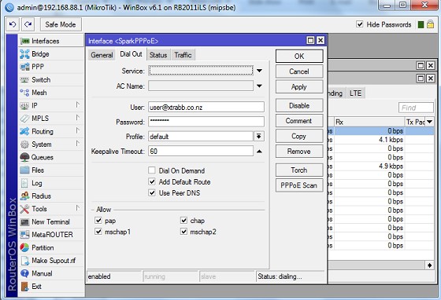The image size is (441, 300).
Task: Open the Manual help icon
Action: click(x=24, y=273)
